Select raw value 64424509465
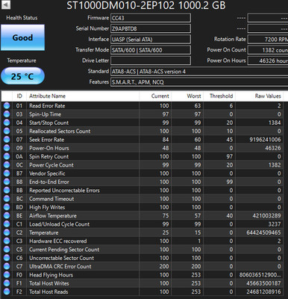Viewport: 288px width, 299px height. (263, 232)
